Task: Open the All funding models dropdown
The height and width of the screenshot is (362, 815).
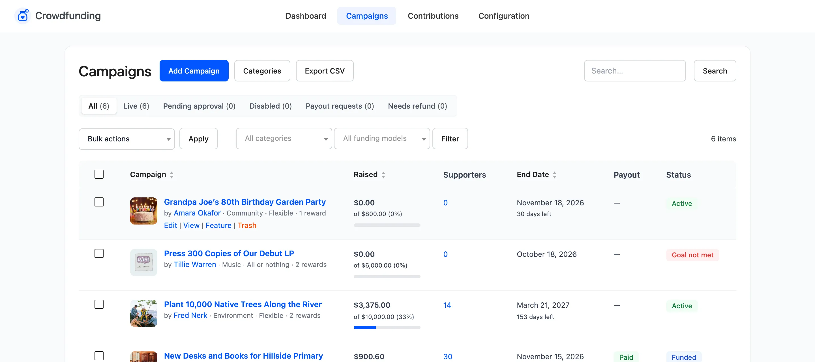Action: pos(382,139)
